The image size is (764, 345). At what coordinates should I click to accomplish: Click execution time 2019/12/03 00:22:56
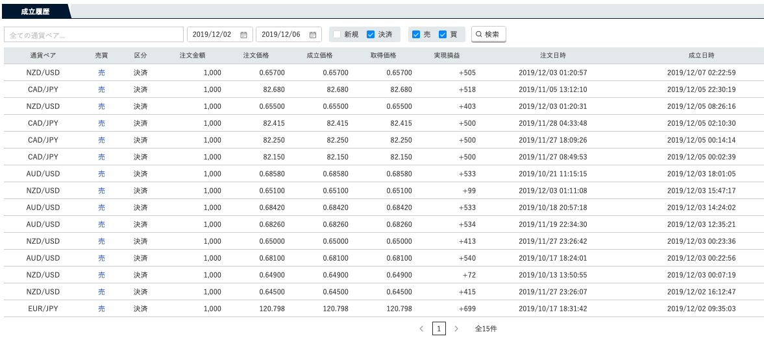pos(702,258)
